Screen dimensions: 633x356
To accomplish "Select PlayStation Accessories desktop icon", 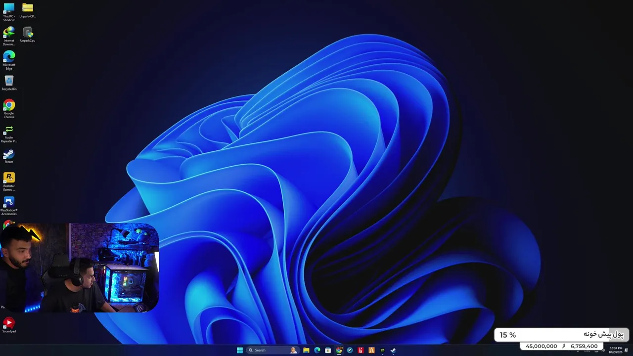I will pyautogui.click(x=9, y=206).
